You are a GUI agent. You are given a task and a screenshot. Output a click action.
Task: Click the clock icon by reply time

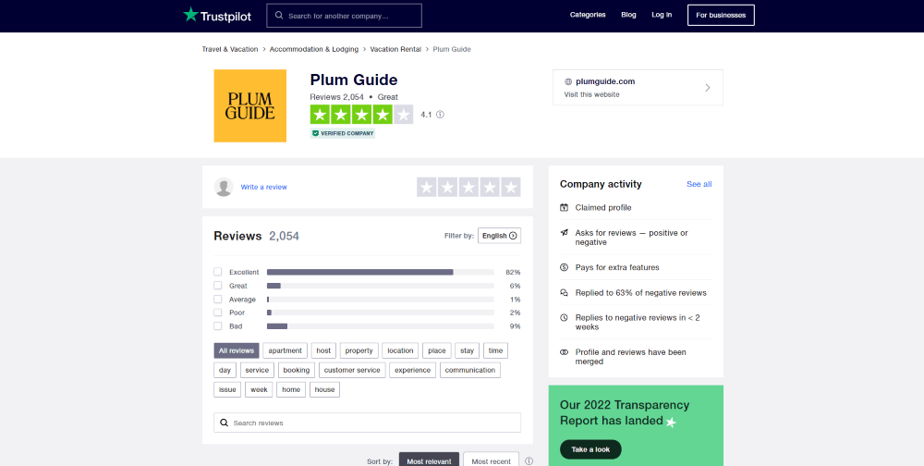(x=564, y=318)
